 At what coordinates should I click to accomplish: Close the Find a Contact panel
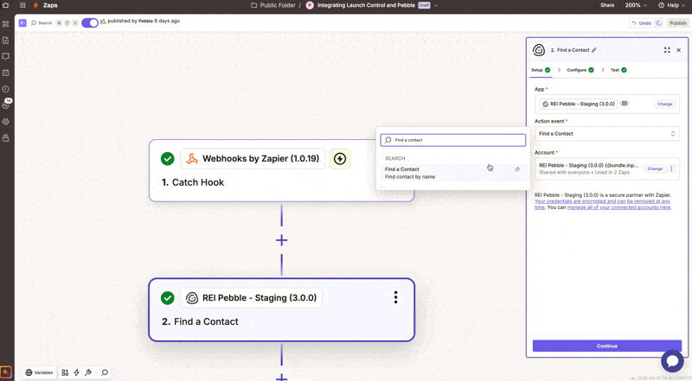coord(679,50)
